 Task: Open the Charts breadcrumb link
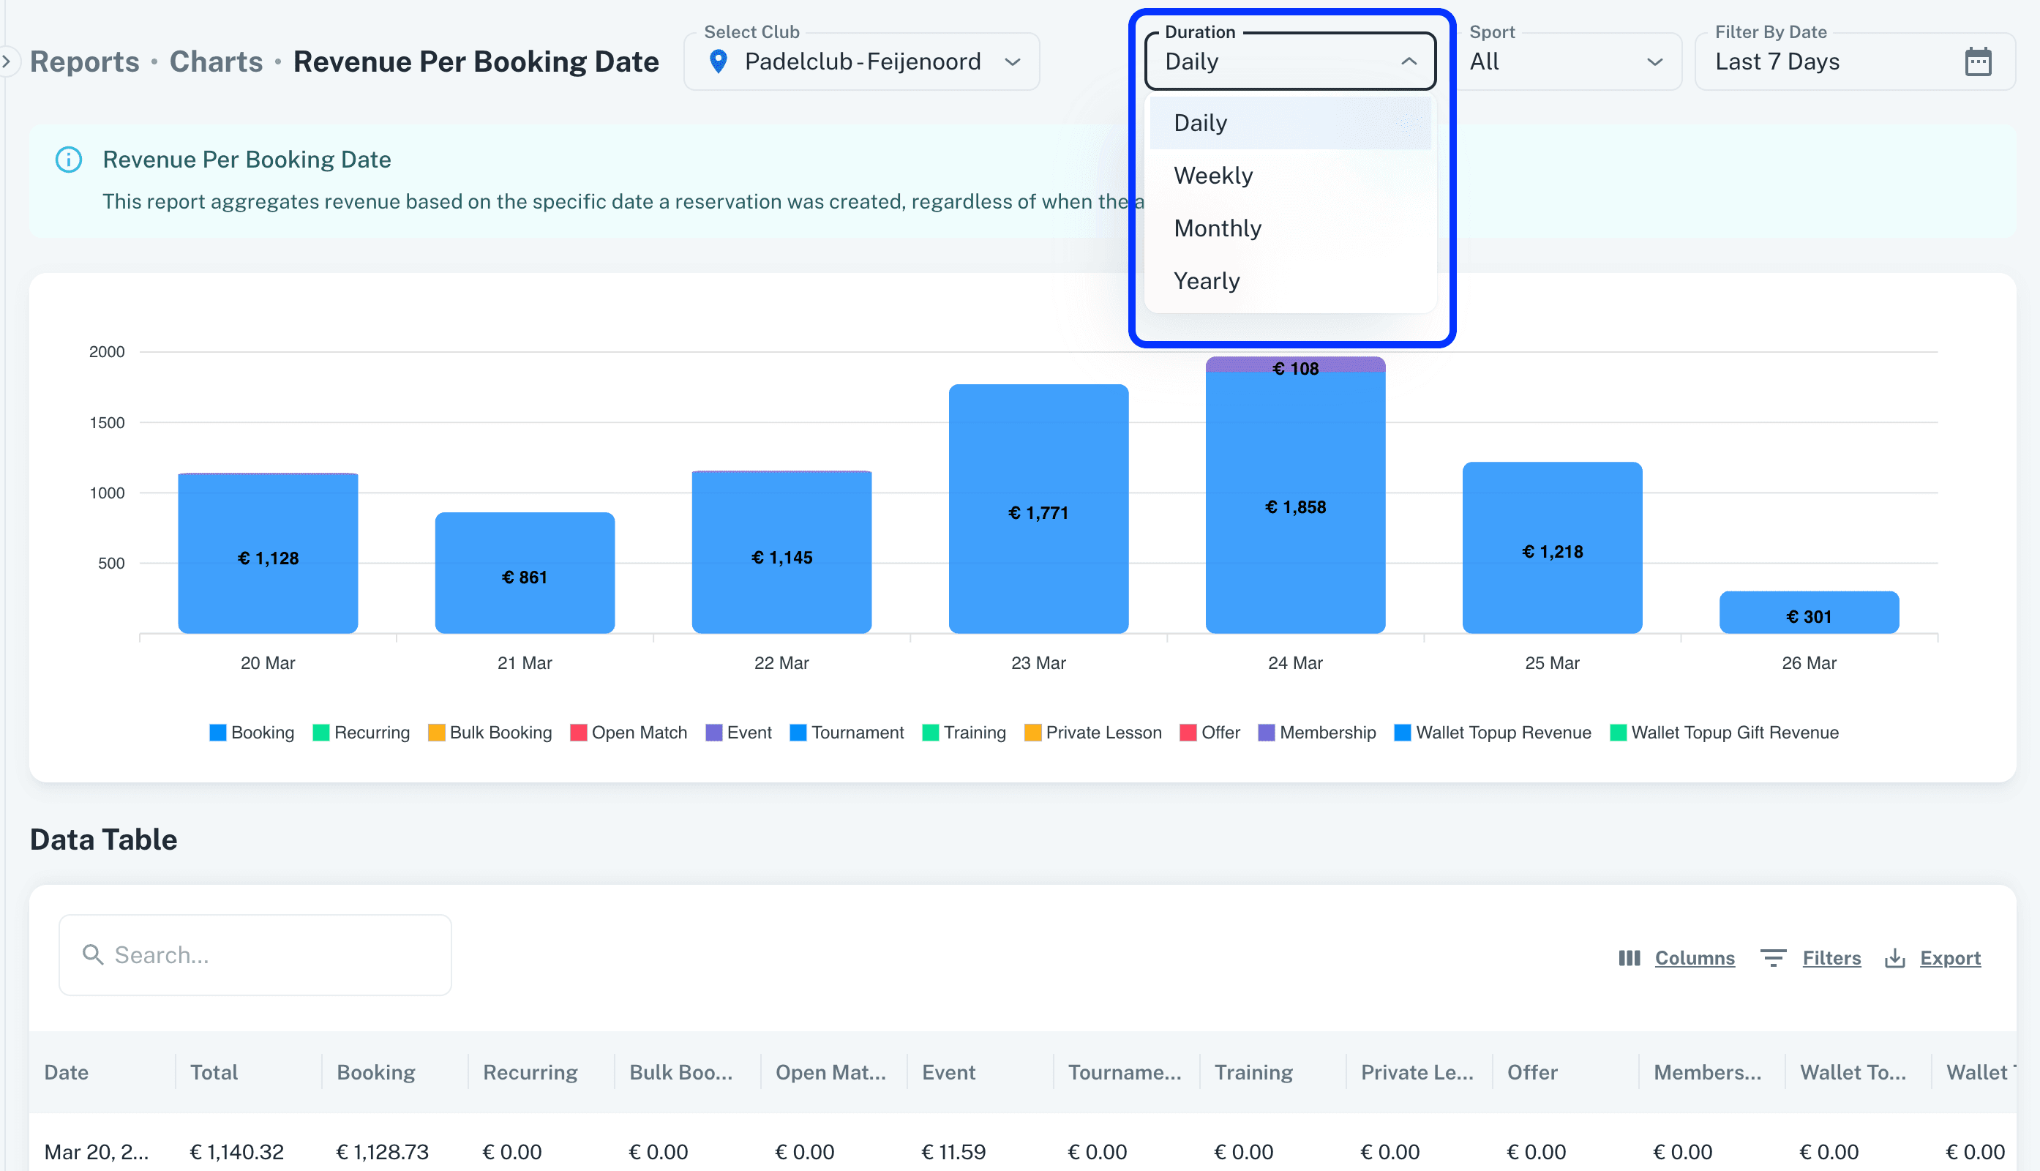(x=216, y=62)
